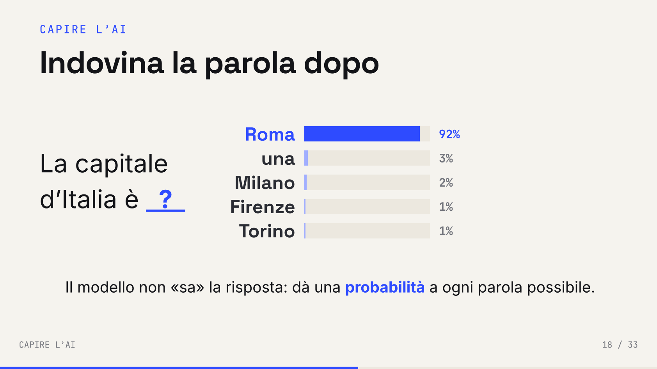Click the word Roma label
657x369 pixels.
point(270,134)
